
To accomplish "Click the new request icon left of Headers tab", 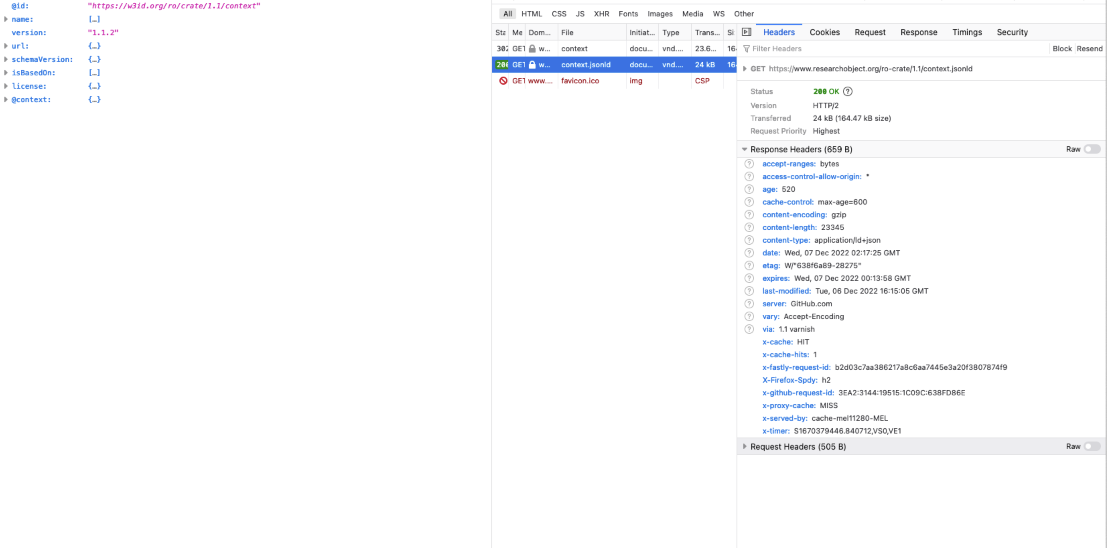I will coord(747,32).
